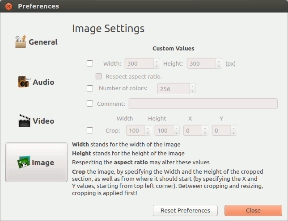288x221 pixels.
Task: Decrease Crop Y with down arrow
Action: (233, 133)
